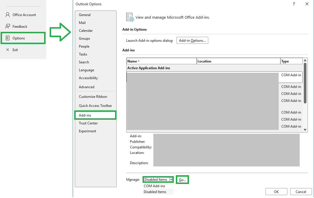Screen dimensions: 314x198
Task: Sort add-ins by Name column header
Action: tap(162, 61)
